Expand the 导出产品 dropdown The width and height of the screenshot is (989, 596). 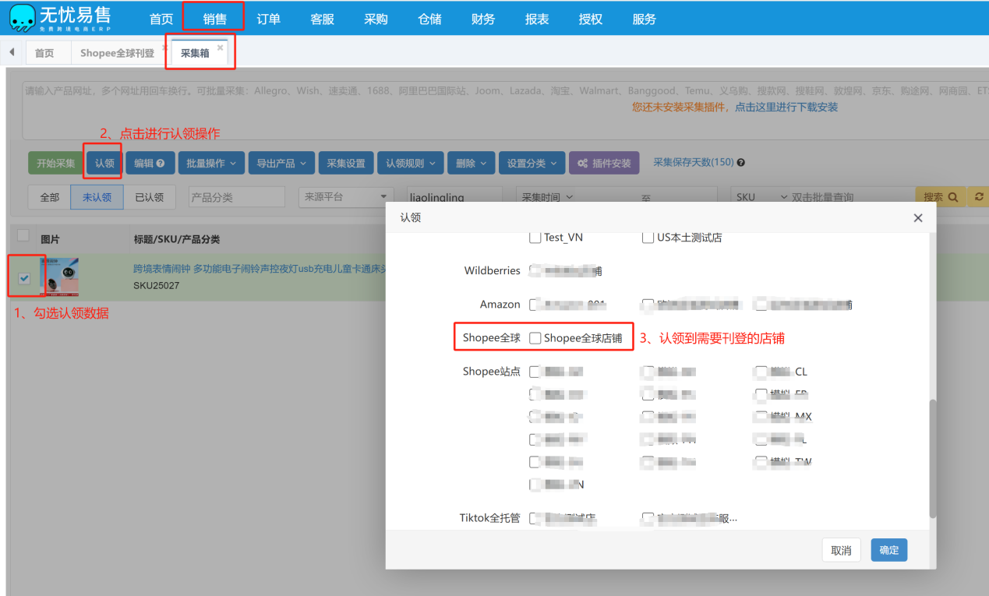[x=281, y=164]
